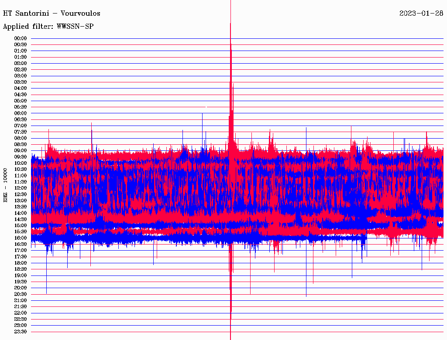447x340 pixels.
Task: Click the 22:00 time label
Action: (21, 313)
